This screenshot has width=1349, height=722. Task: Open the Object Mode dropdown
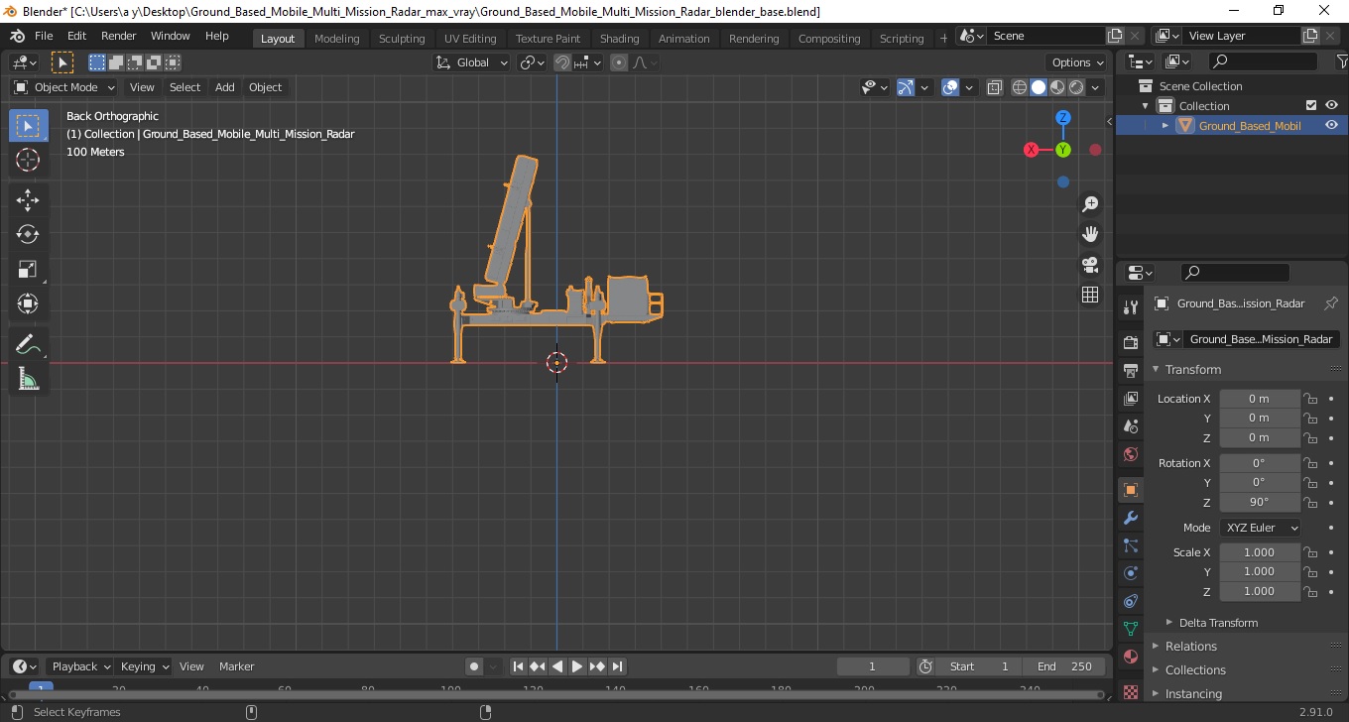[64, 87]
